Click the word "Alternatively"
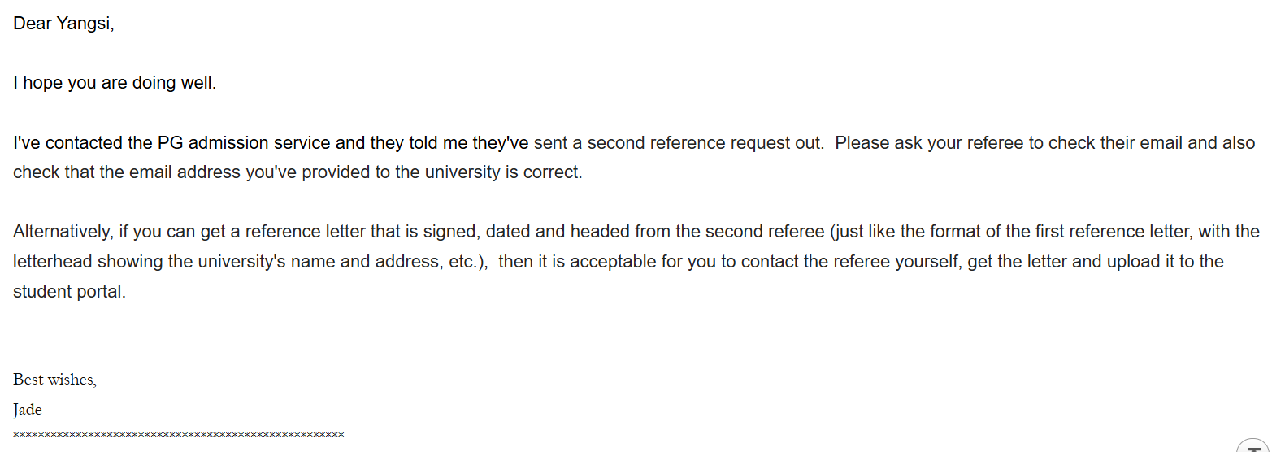 62,232
